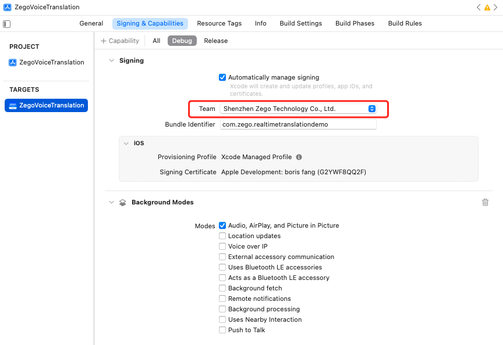Click the ZegoVoiceTranslation title at top
The image size is (503, 345).
point(47,7)
